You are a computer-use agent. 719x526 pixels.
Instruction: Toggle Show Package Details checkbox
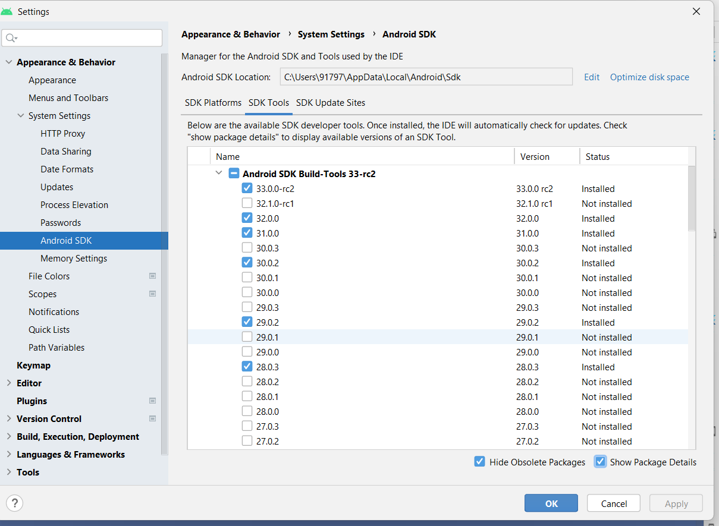pyautogui.click(x=601, y=462)
